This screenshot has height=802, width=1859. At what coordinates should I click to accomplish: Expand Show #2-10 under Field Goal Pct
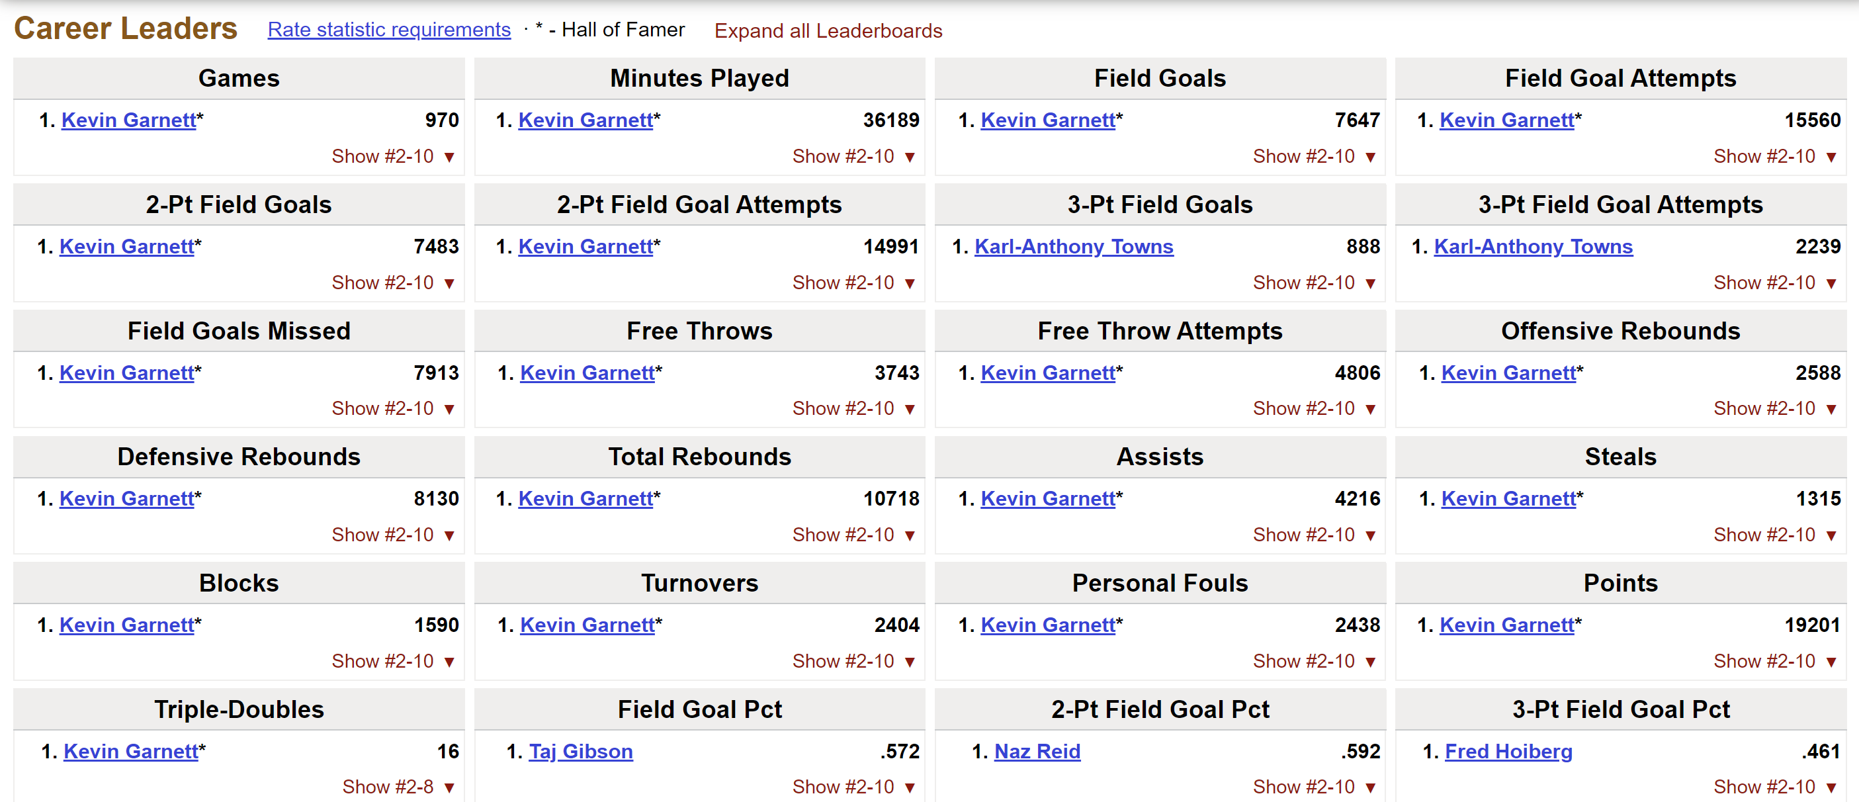(853, 786)
